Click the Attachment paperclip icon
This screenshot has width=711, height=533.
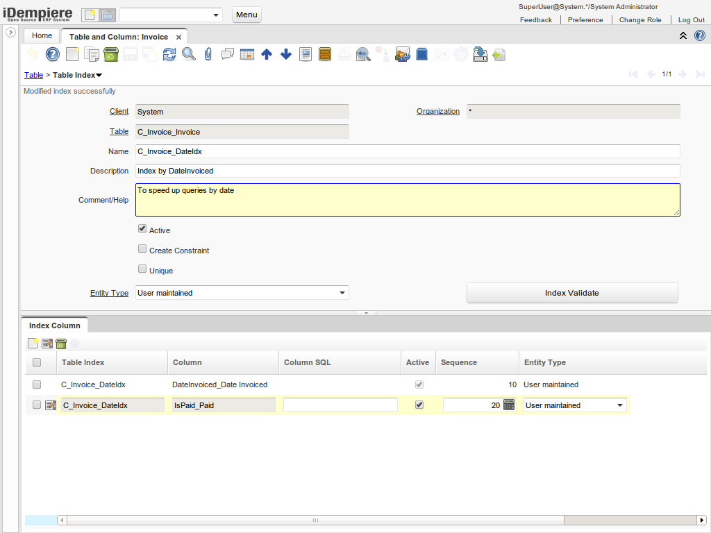click(208, 54)
